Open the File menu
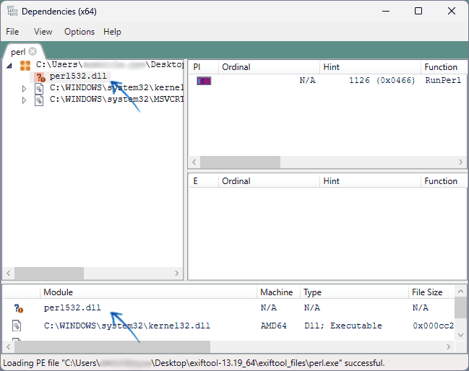 [x=12, y=32]
